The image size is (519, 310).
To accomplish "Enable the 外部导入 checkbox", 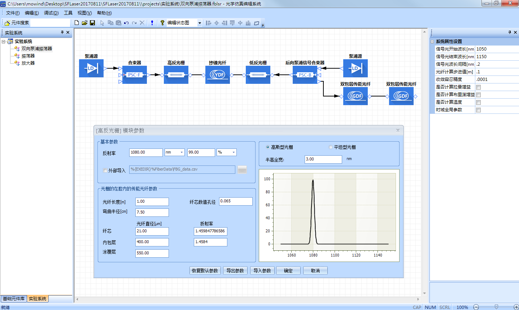I will pyautogui.click(x=105, y=171).
